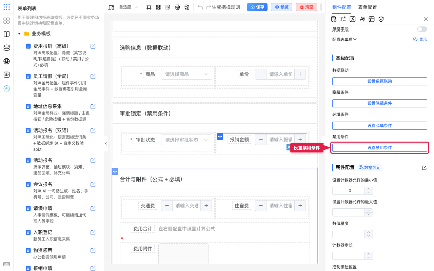The width and height of the screenshot is (434, 271).
Task: Decrease the 单价 value with minus
Action: (261, 74)
